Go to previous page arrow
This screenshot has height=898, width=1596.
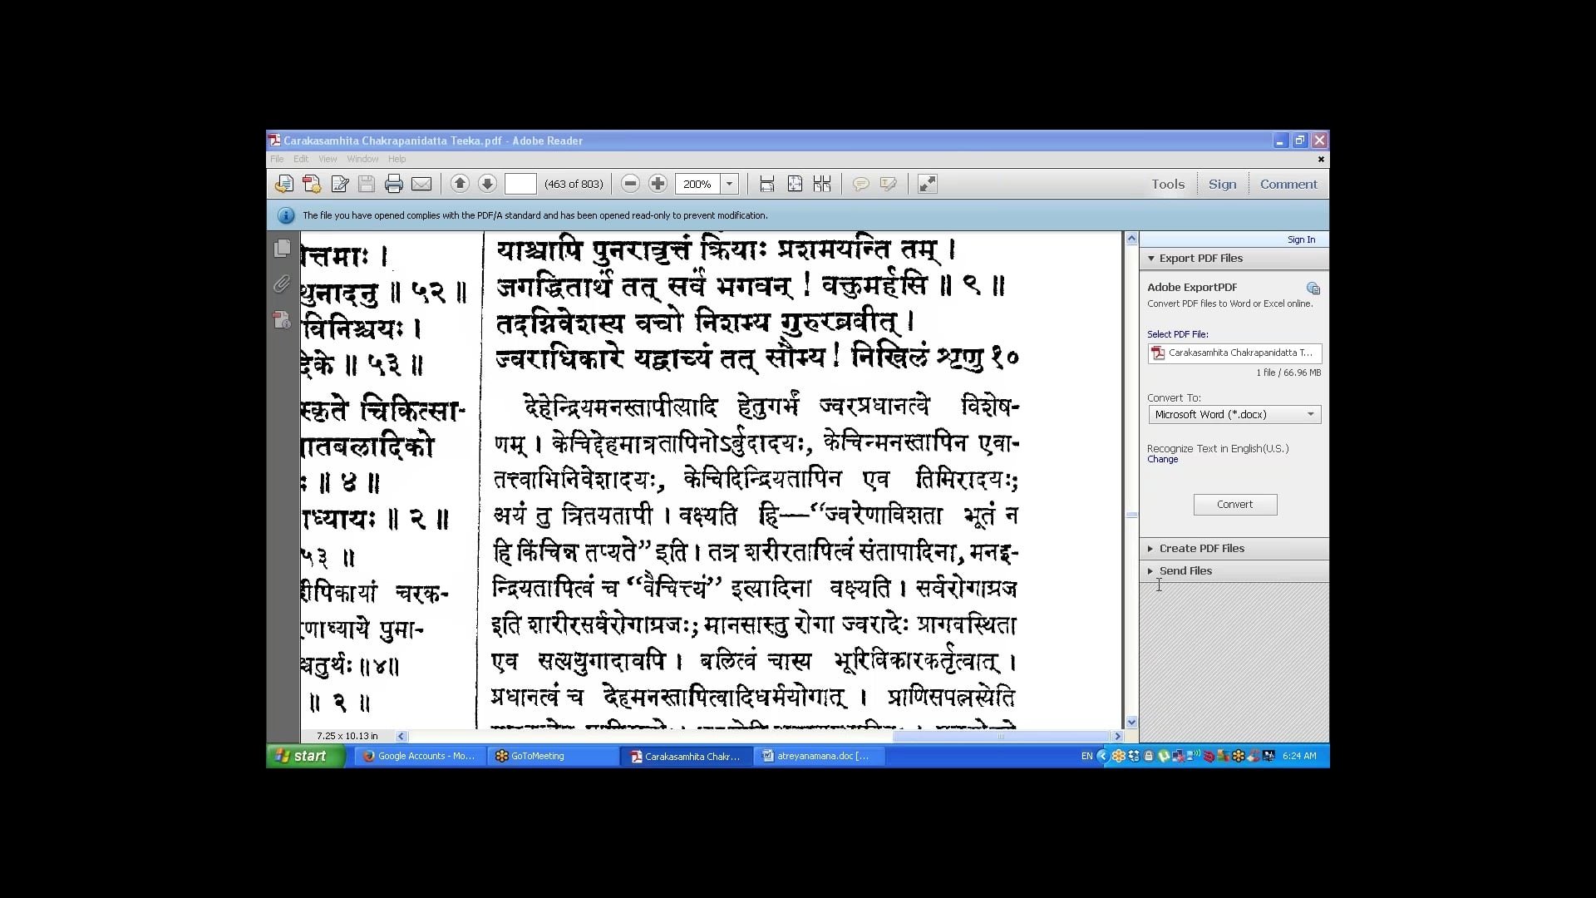click(460, 184)
